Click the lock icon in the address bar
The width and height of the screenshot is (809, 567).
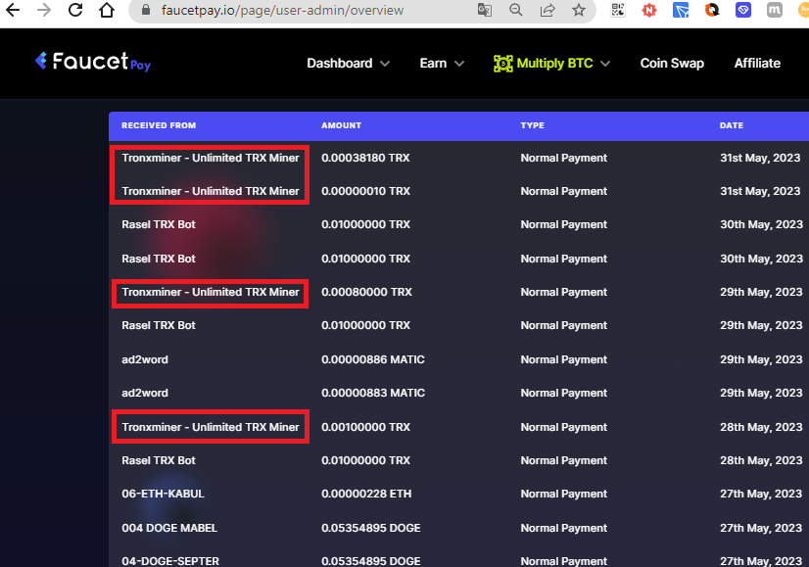point(146,10)
